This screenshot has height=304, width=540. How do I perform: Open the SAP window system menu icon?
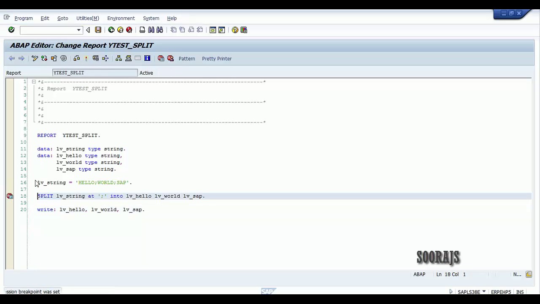[7, 18]
